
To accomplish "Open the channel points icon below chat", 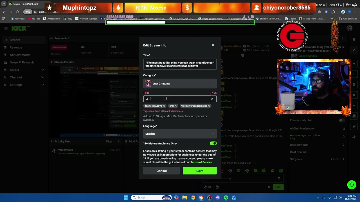I will pos(207,187).
